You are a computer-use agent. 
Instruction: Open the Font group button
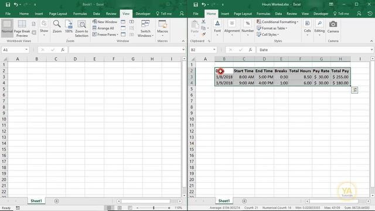coord(217,28)
